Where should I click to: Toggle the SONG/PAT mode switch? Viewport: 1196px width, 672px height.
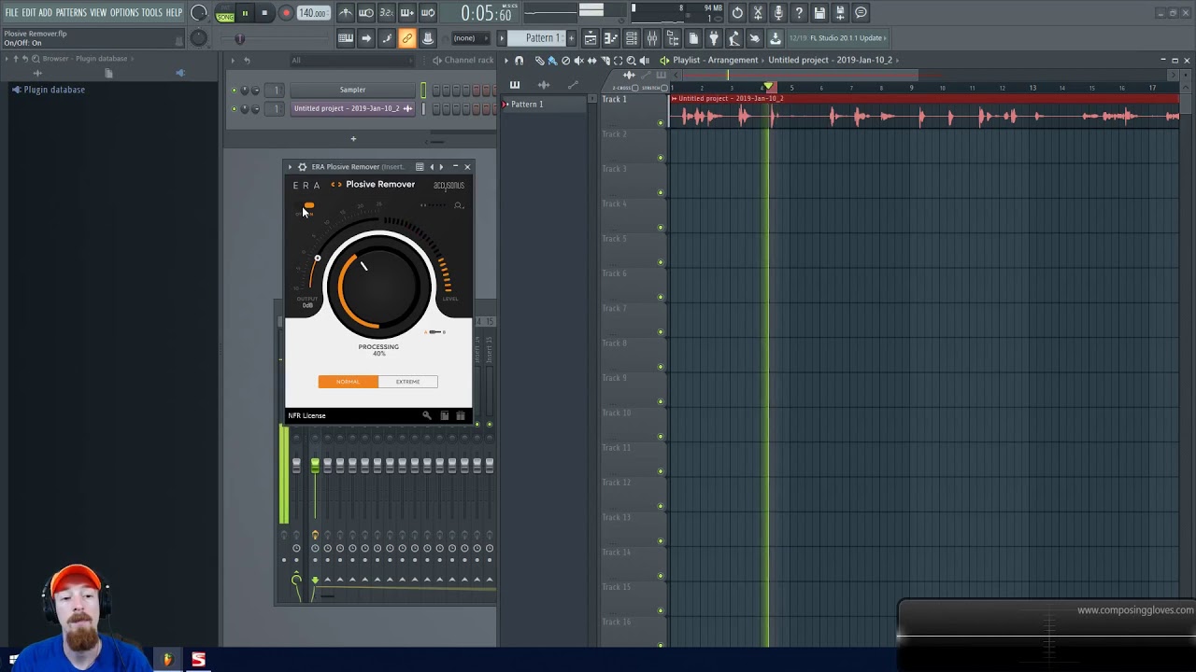(x=225, y=13)
